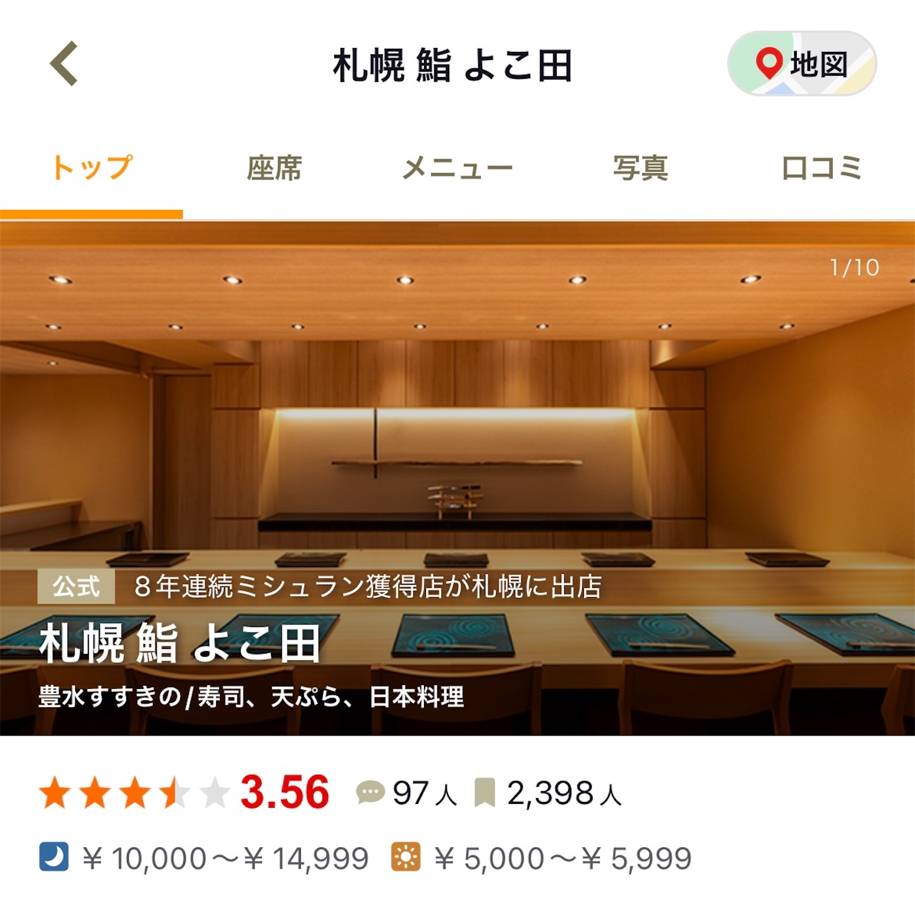The height and width of the screenshot is (905, 915).
Task: Select the 写真 tab
Action: pos(640,169)
